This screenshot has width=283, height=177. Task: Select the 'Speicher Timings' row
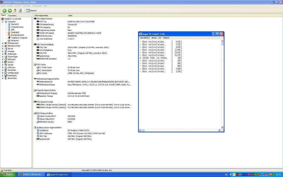click(x=82, y=96)
